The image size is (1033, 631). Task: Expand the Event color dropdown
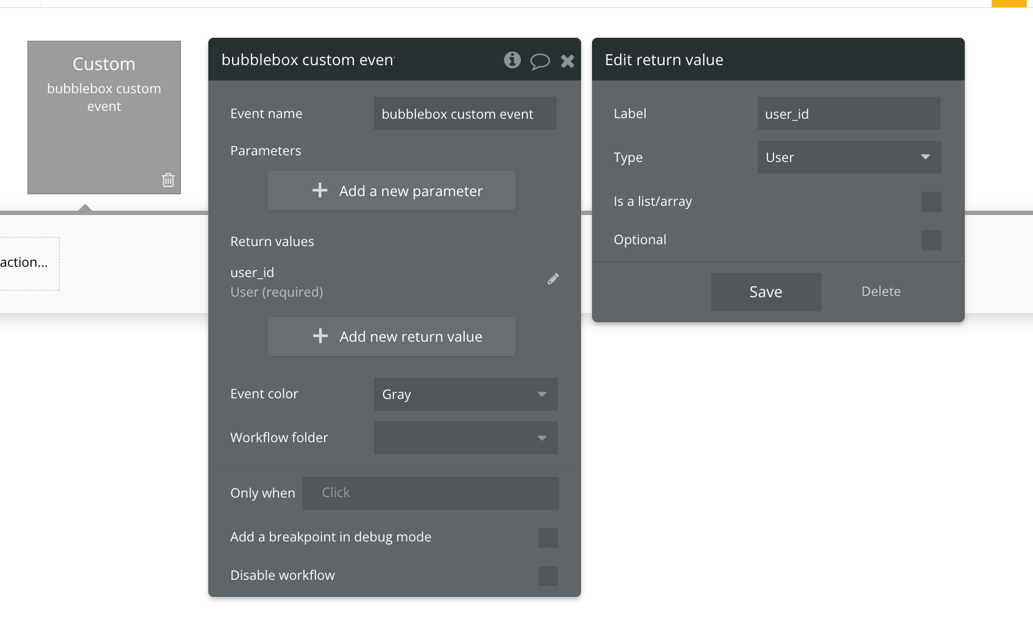465,394
